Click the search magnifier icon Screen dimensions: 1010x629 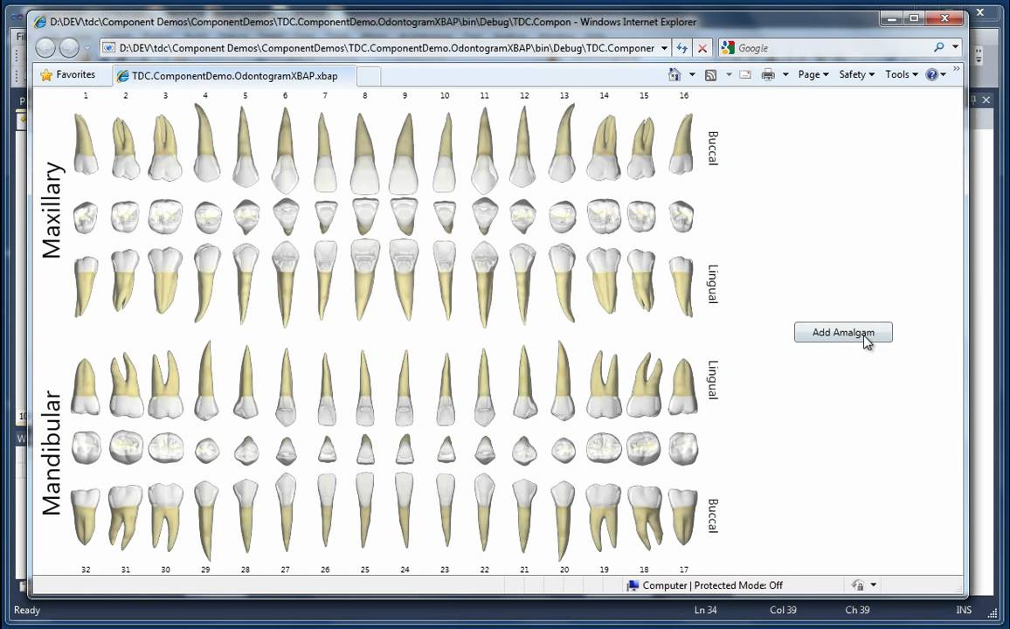[938, 47]
